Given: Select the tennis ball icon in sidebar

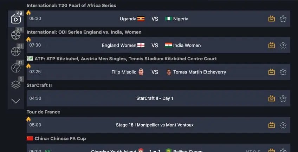Looking at the screenshot, I should click(16, 68).
